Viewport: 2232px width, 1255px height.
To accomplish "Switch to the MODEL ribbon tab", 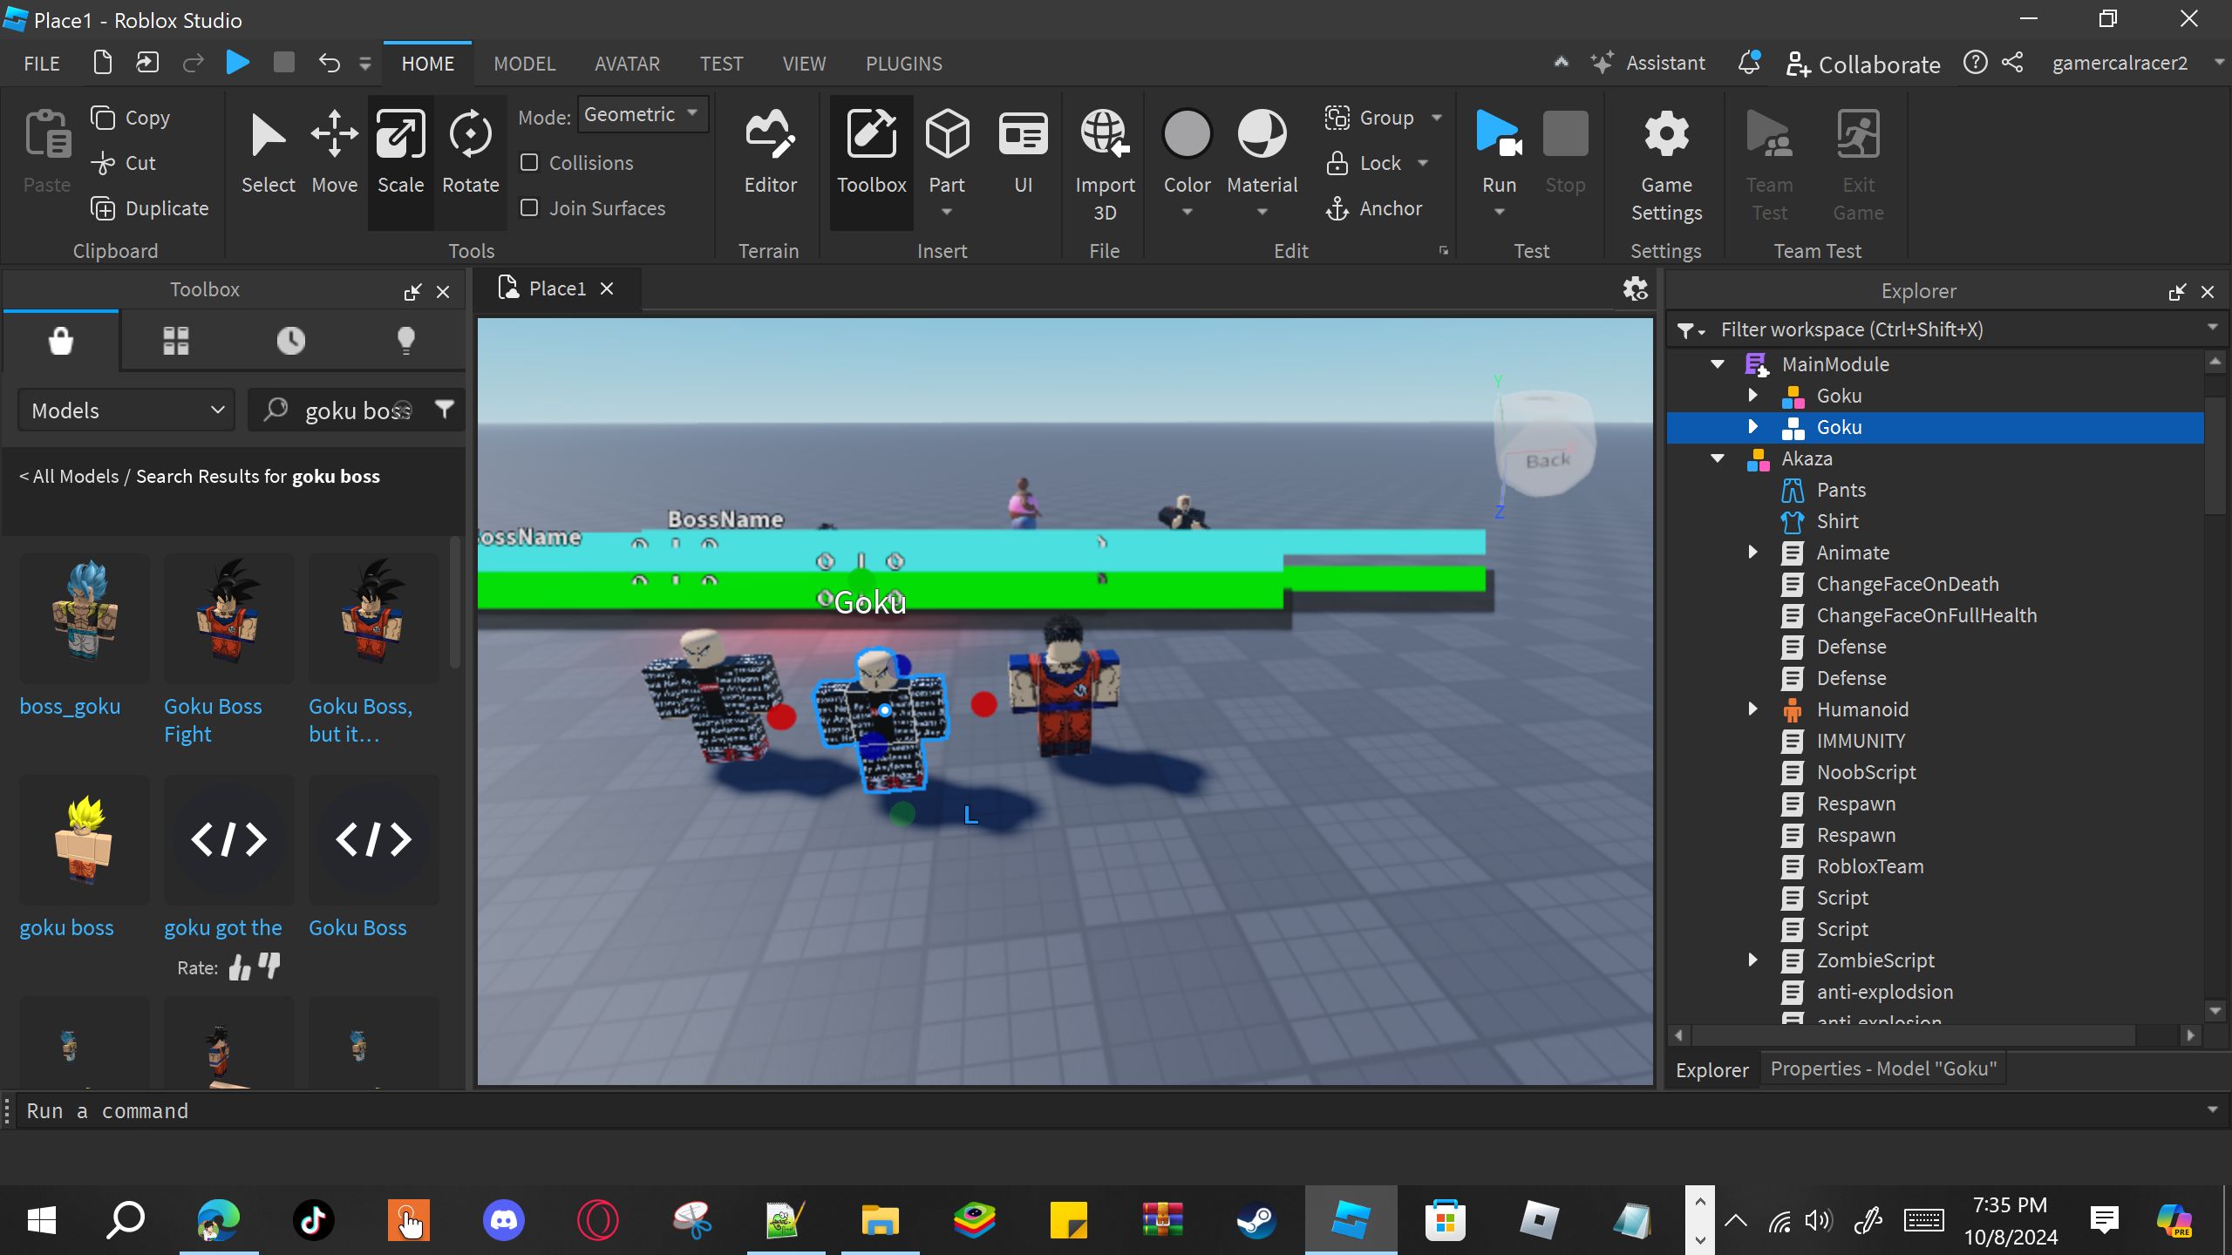I will tap(524, 64).
